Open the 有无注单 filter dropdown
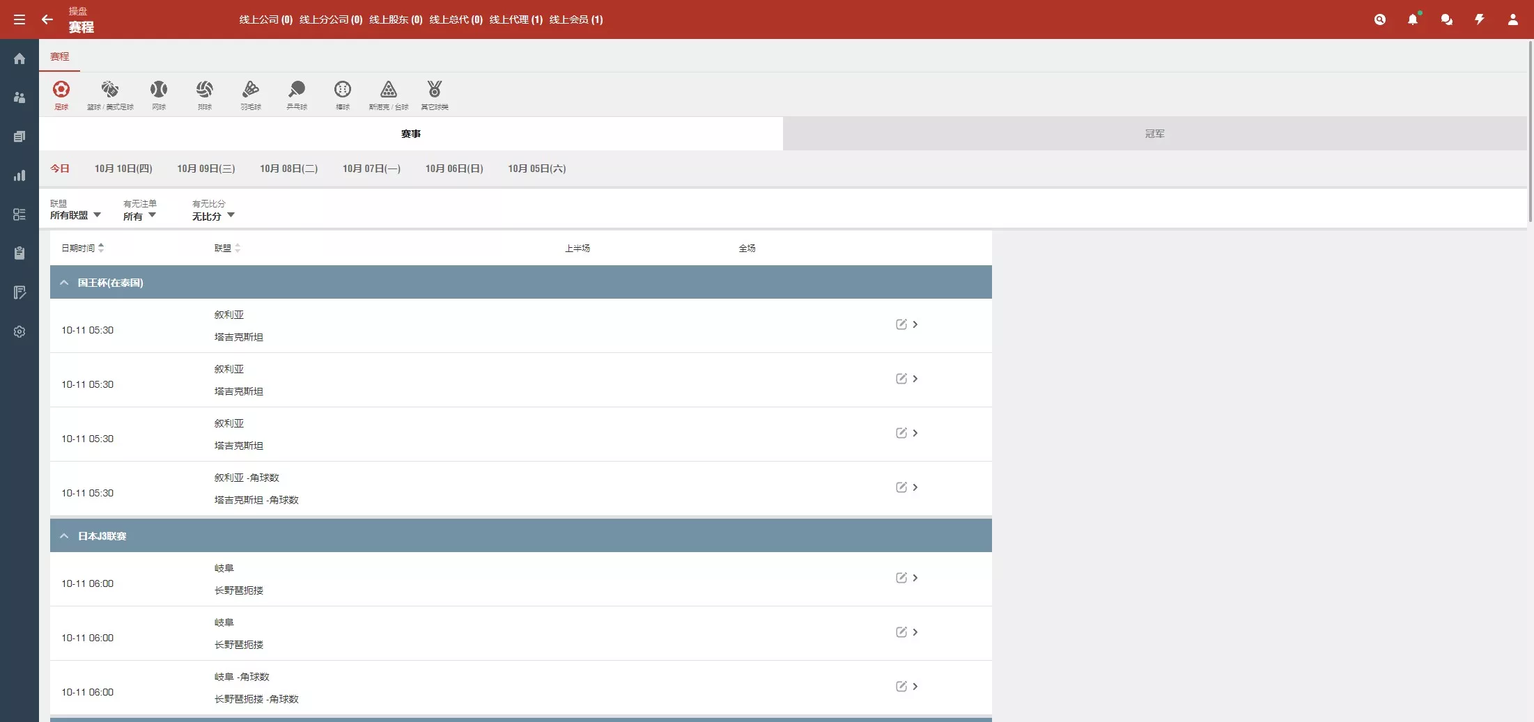 tap(139, 216)
